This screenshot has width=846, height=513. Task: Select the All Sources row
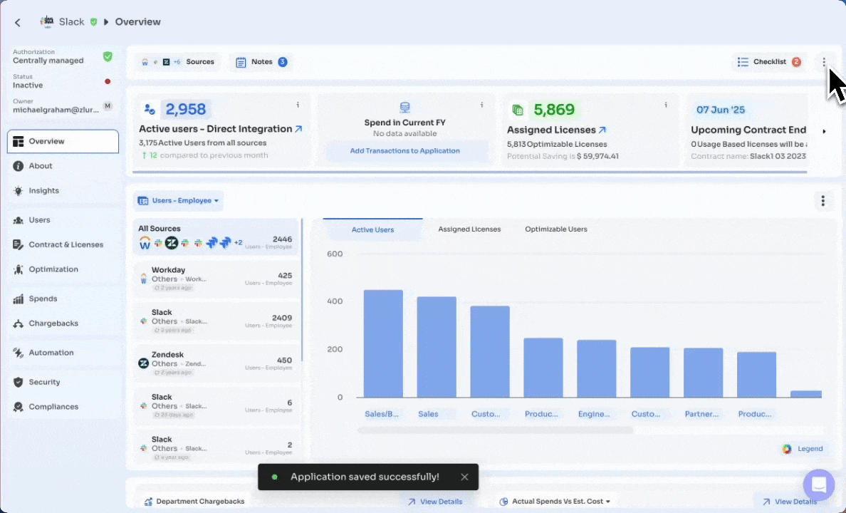(x=216, y=237)
